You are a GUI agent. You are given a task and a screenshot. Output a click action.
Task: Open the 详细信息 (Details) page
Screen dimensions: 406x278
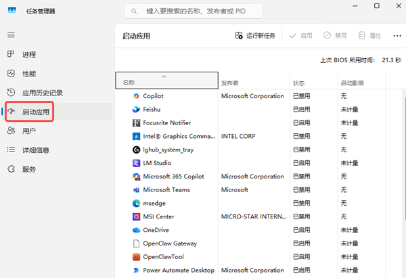(57, 150)
